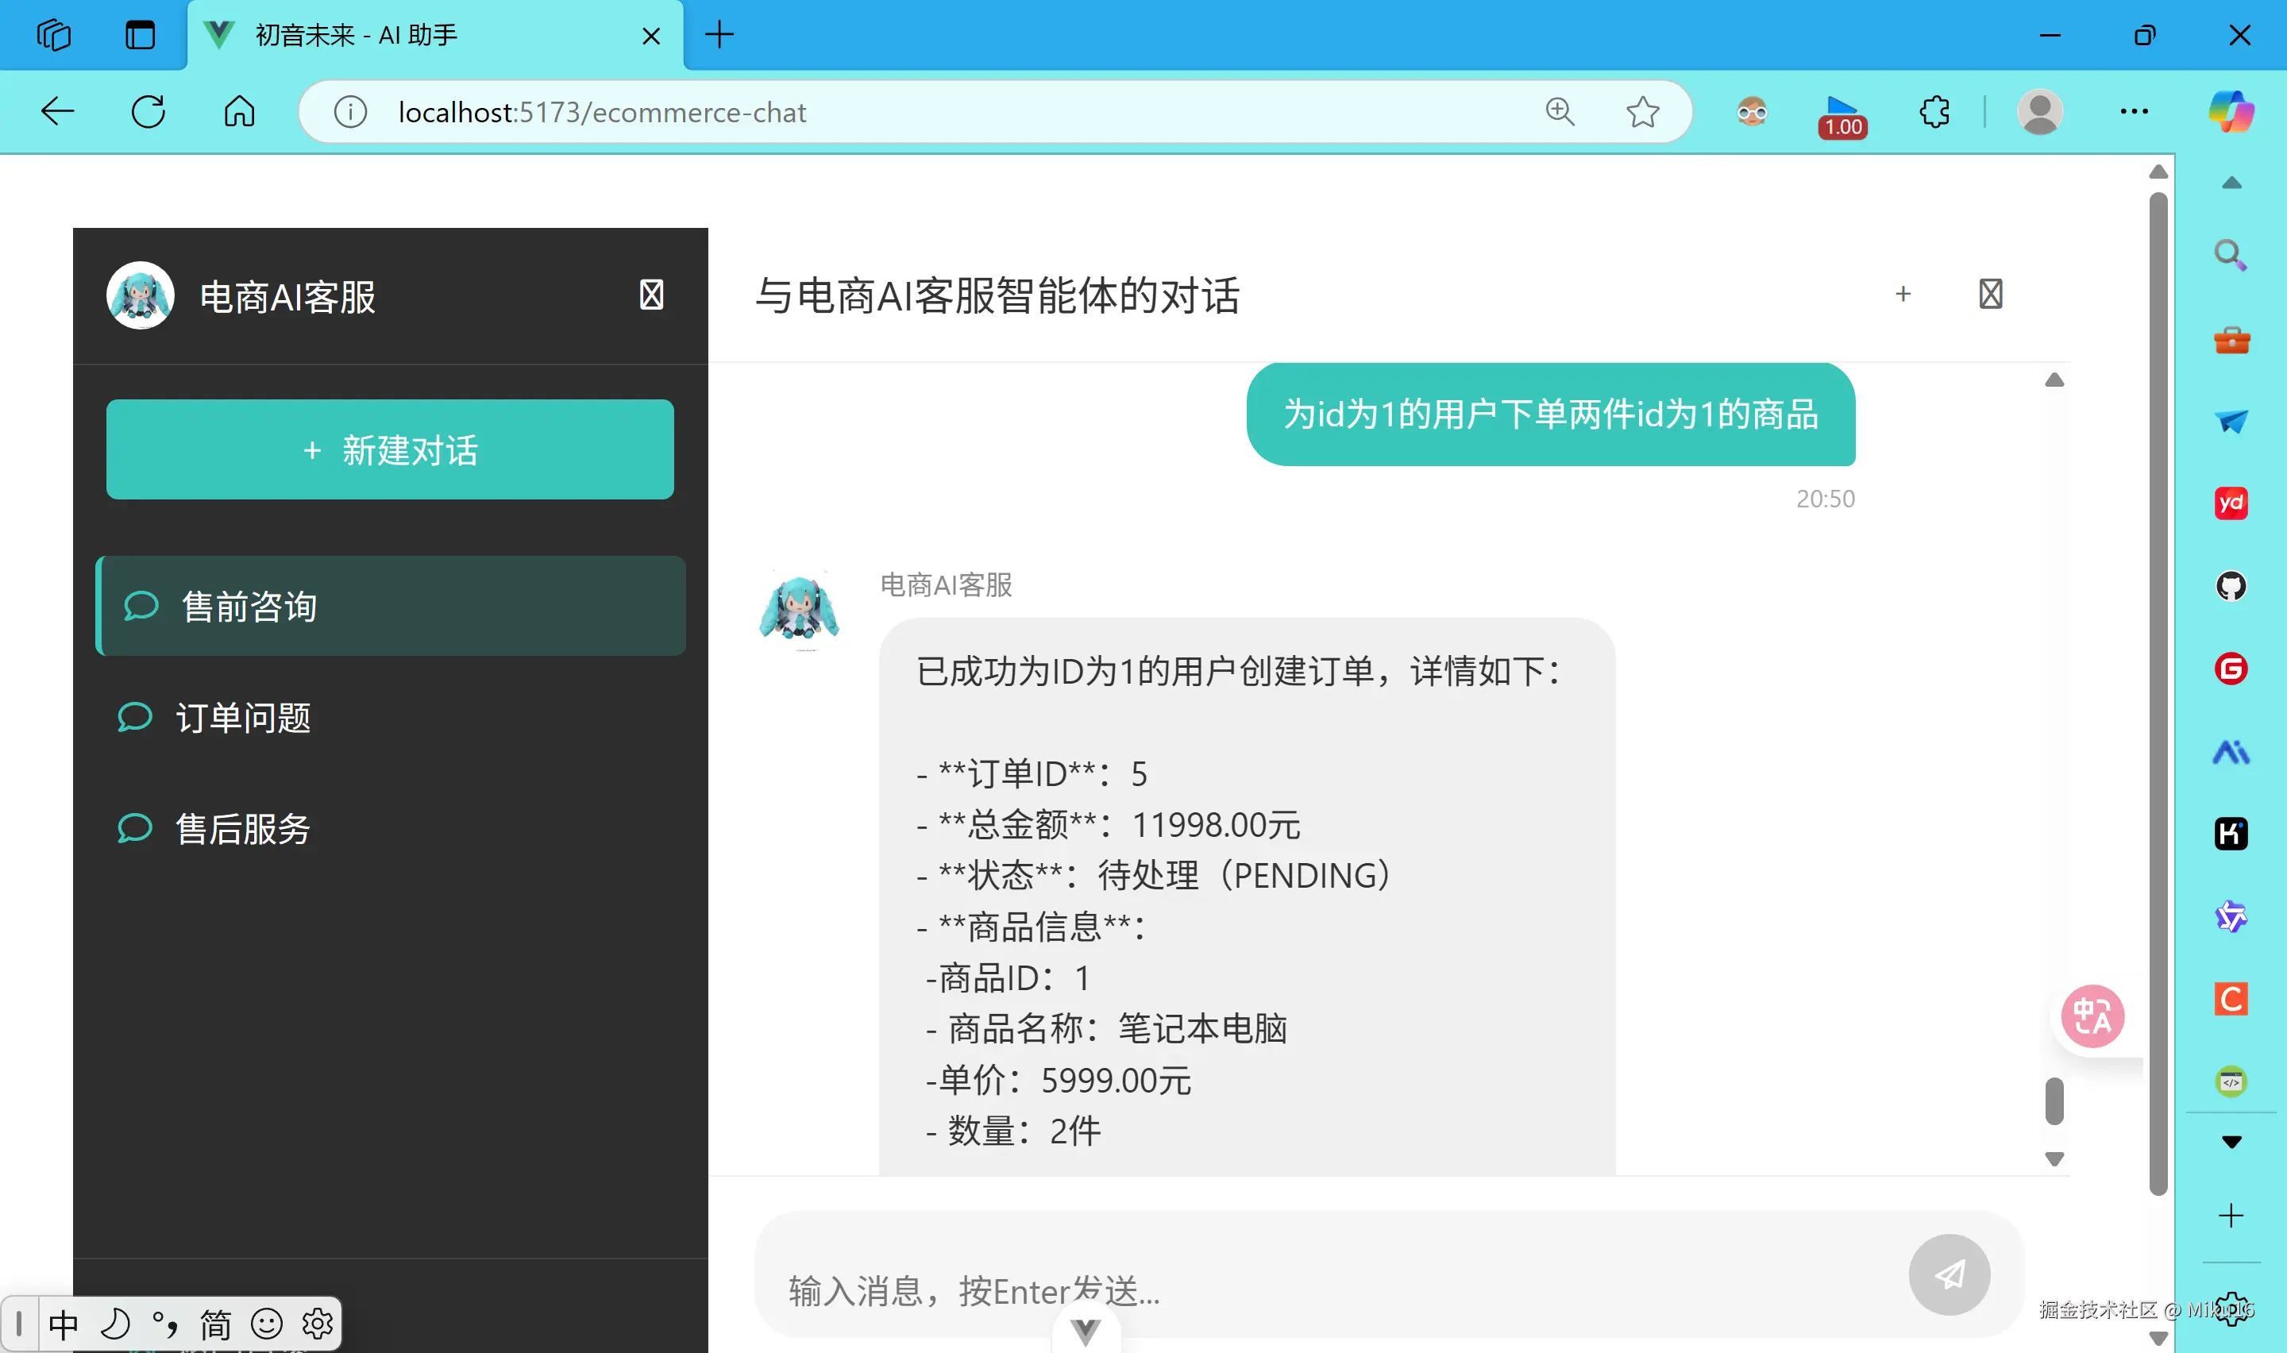Toggle full/half width with the moon icon
Screen dimensions: 2287x1353
point(115,1323)
